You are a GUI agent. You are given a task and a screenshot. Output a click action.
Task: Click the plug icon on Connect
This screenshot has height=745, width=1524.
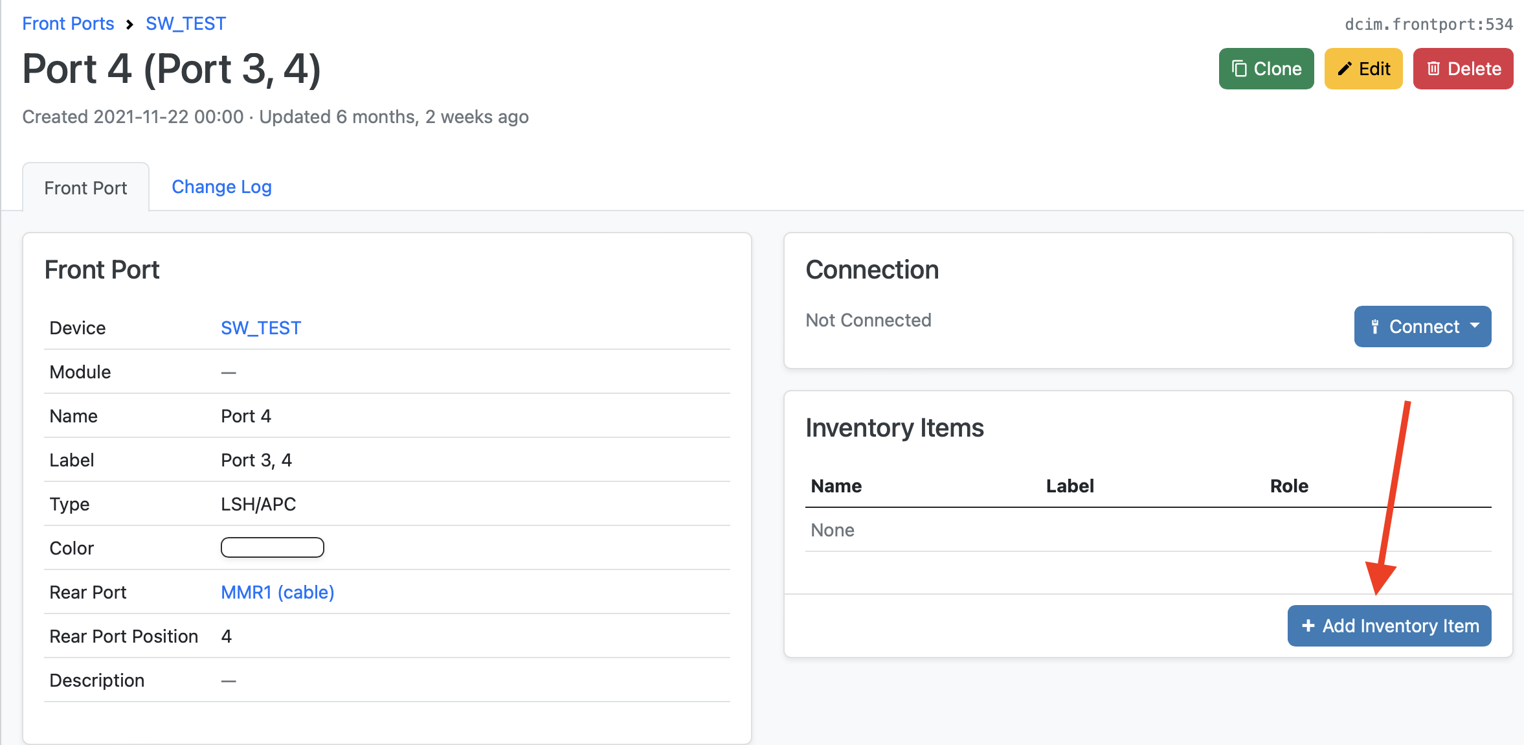1375,327
